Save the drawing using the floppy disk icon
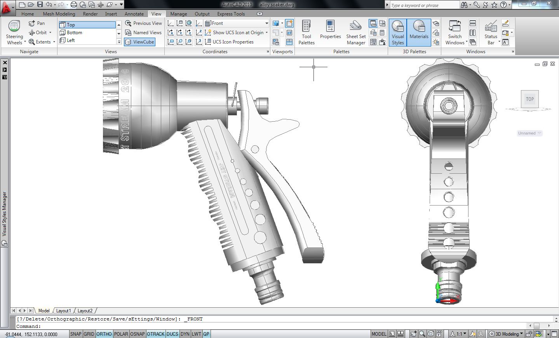The height and width of the screenshot is (338, 559). [x=40, y=5]
